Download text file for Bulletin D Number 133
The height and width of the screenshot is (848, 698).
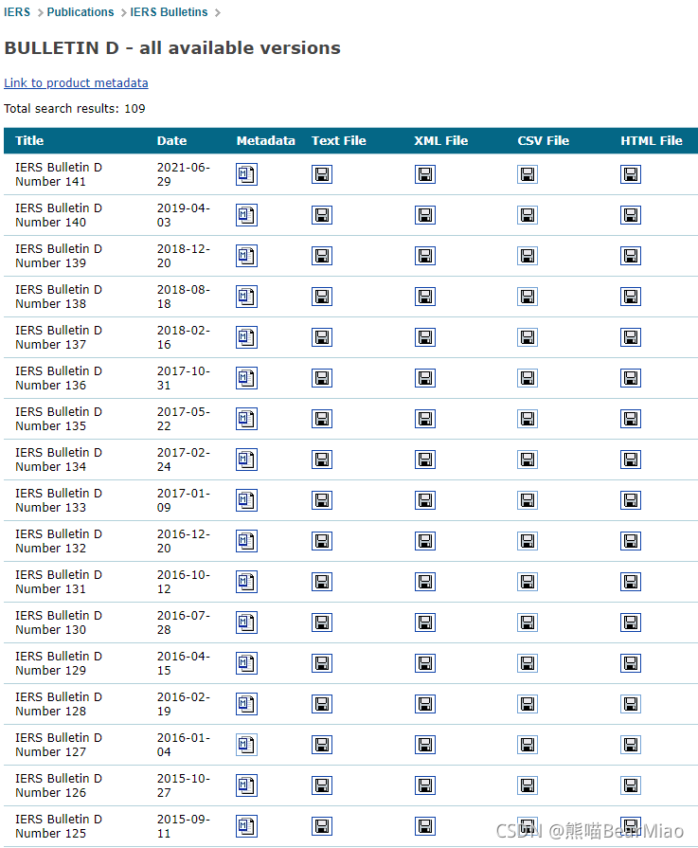click(322, 500)
